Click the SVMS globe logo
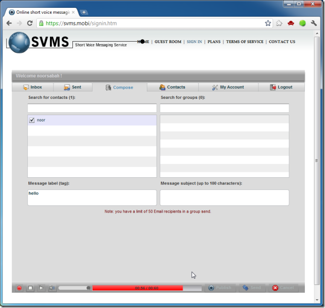 [x=19, y=43]
